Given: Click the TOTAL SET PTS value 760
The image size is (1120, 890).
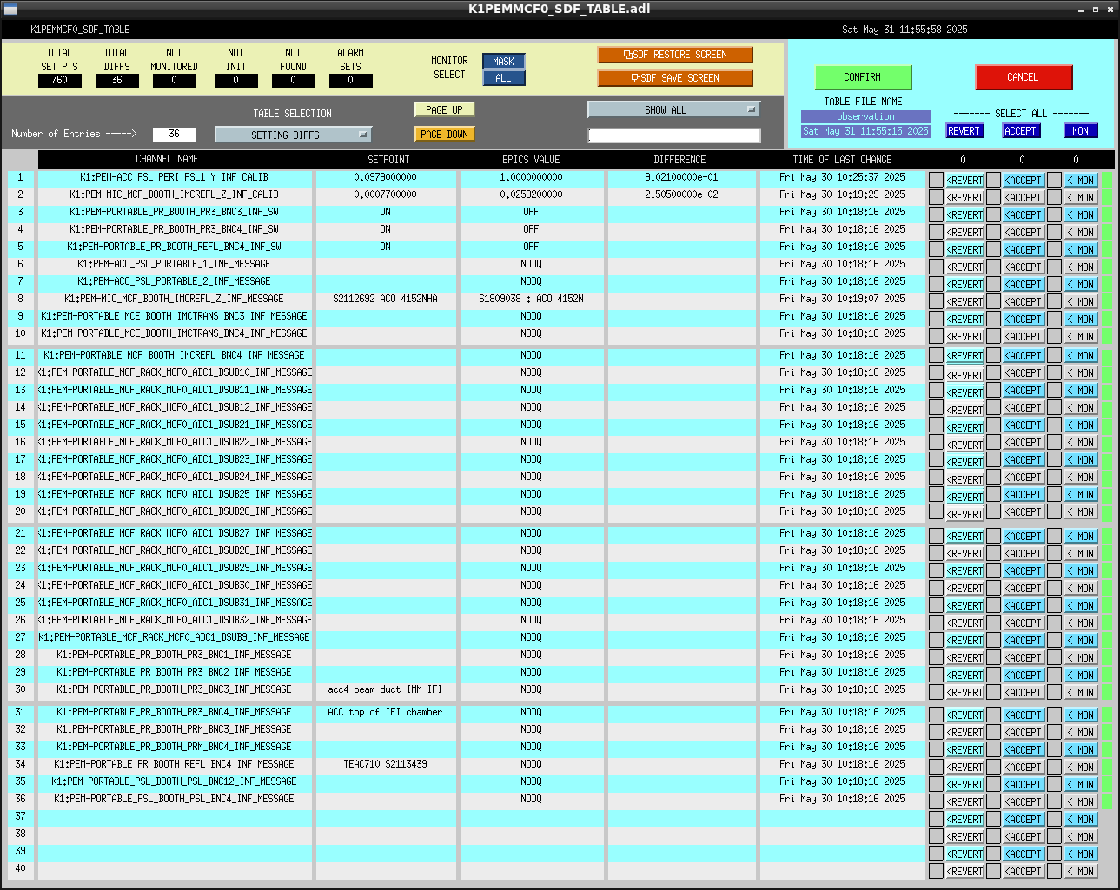Looking at the screenshot, I should coord(59,81).
